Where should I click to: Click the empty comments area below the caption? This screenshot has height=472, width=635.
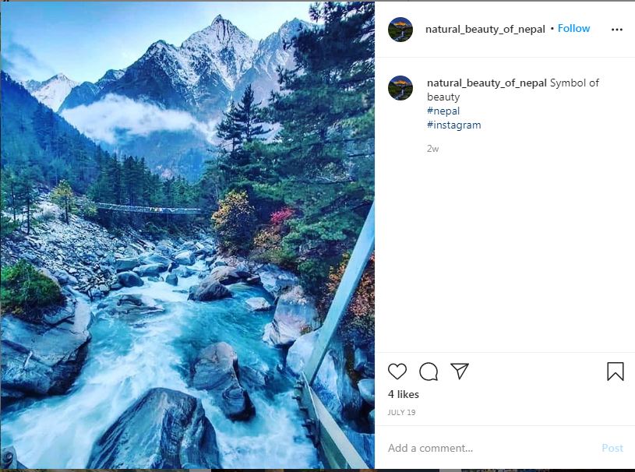pos(505,249)
